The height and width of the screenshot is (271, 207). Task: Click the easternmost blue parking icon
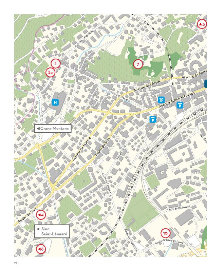pyautogui.click(x=180, y=105)
